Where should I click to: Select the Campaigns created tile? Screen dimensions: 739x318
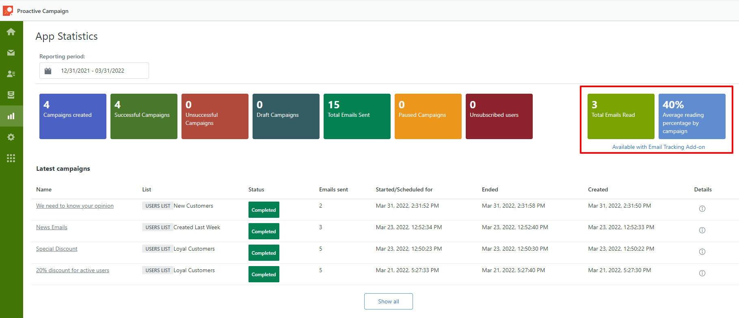(x=73, y=116)
